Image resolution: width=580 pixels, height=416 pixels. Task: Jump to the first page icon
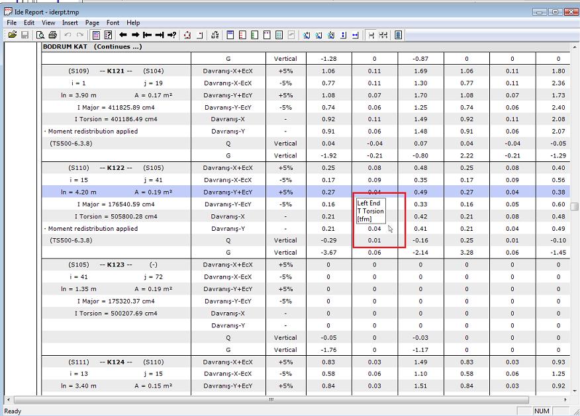point(147,35)
